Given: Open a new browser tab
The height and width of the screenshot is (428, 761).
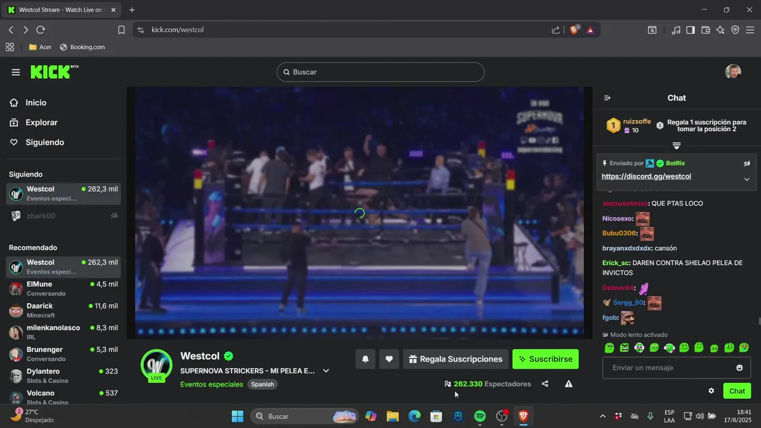Looking at the screenshot, I should [132, 10].
